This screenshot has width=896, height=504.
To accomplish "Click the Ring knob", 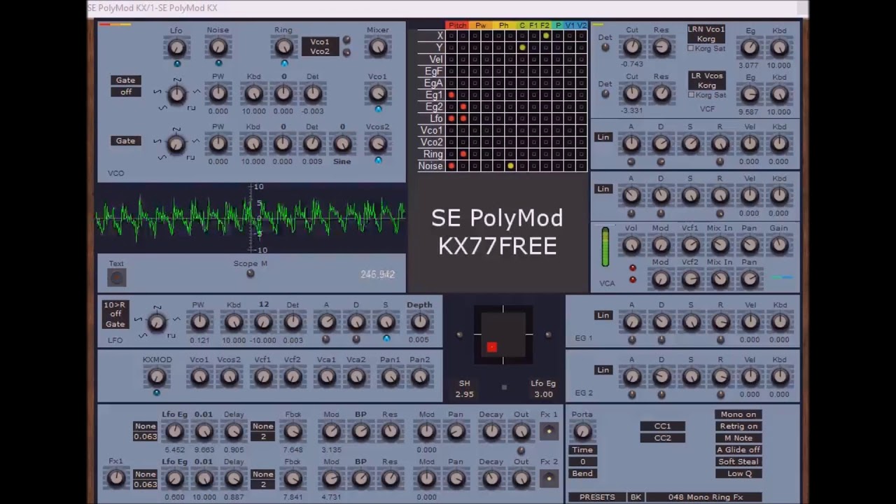I will tap(283, 47).
